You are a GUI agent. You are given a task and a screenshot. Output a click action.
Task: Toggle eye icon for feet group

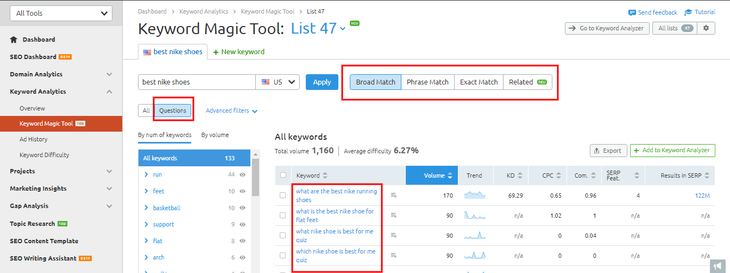243,191
